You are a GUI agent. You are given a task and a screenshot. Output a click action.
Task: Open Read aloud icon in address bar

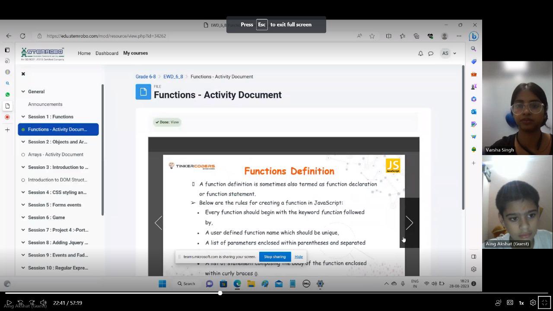click(x=359, y=36)
